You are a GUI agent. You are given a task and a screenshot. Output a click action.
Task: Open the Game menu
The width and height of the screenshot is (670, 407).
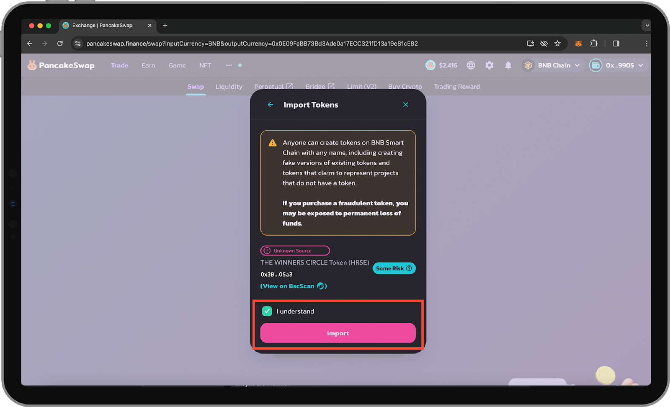177,65
